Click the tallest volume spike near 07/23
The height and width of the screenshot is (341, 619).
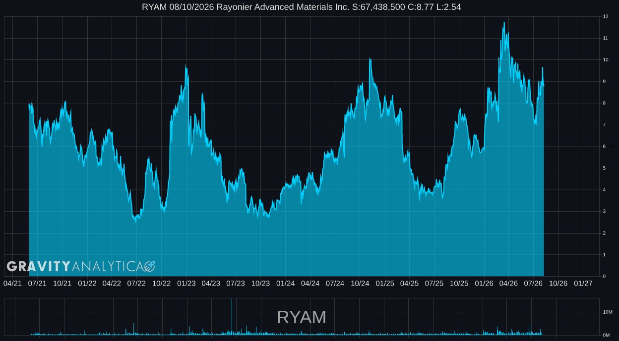(232, 317)
